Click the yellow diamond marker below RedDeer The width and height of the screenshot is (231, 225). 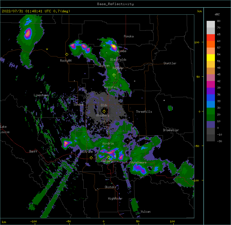(114, 75)
